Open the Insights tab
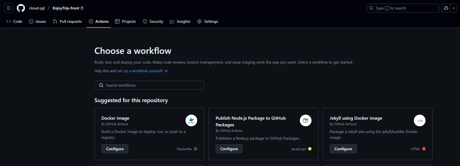 pos(180,21)
